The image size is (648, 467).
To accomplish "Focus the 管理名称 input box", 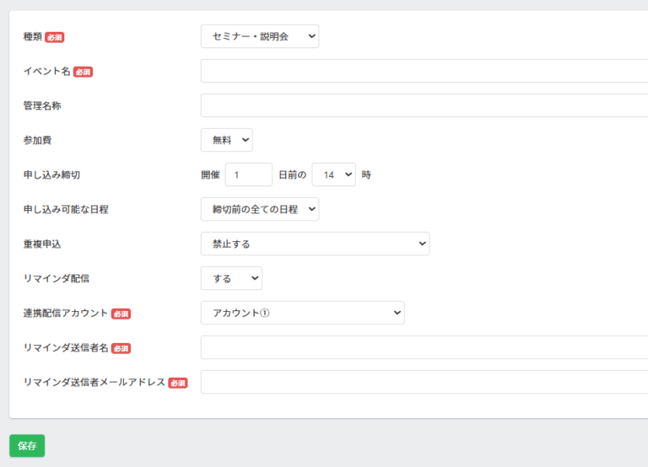I will (x=424, y=105).
